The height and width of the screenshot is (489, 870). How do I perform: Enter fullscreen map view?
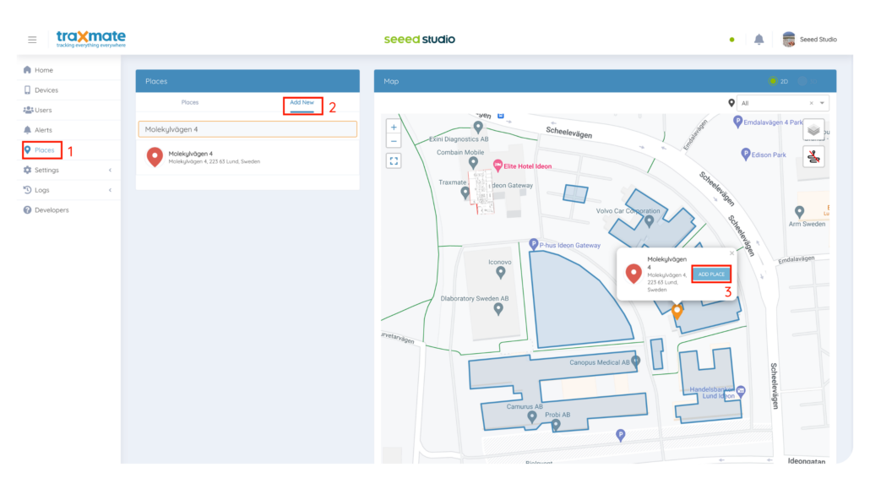click(394, 160)
